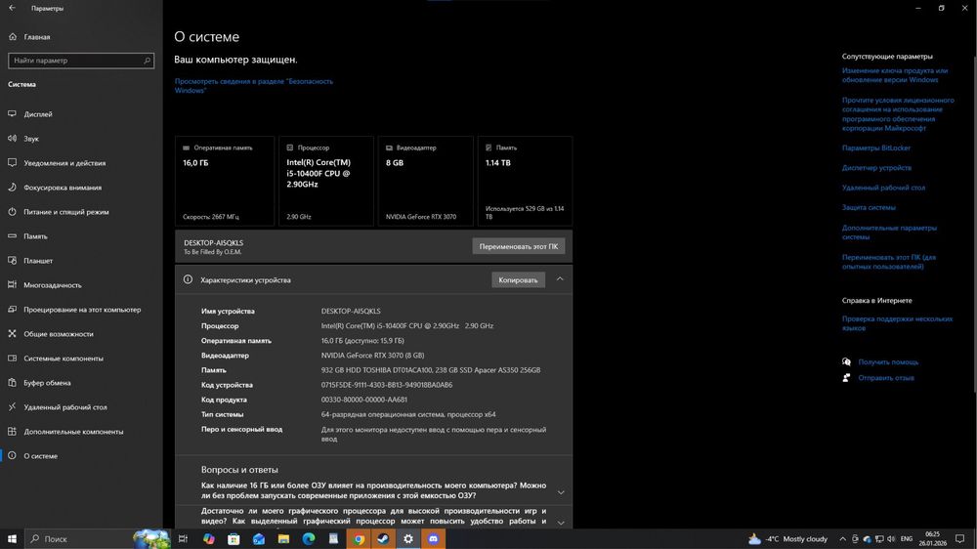977x549 pixels.
Task: Open Звук settings
Action: tap(31, 139)
